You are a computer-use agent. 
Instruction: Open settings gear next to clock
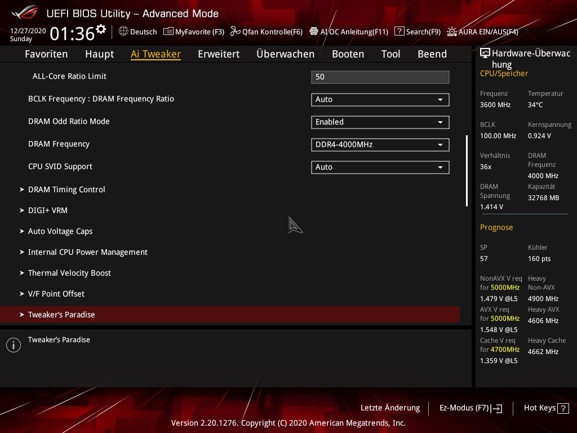(x=101, y=29)
